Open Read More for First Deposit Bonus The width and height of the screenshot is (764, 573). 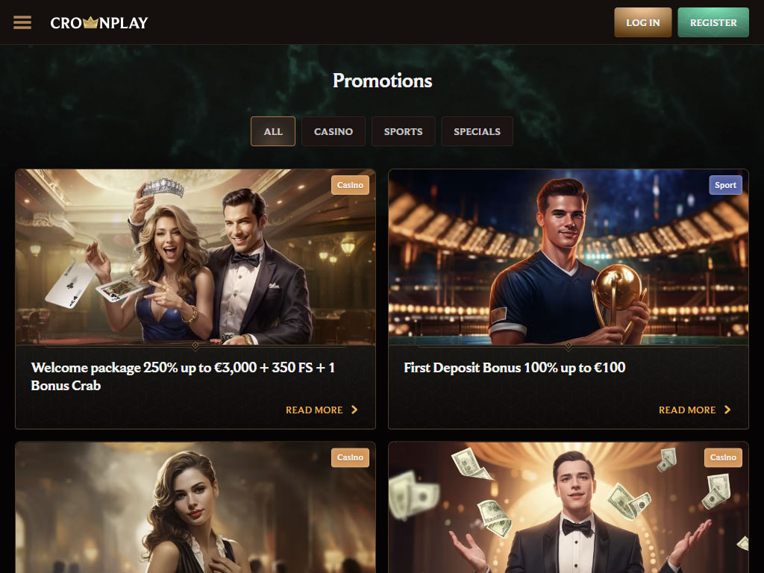[x=687, y=410]
